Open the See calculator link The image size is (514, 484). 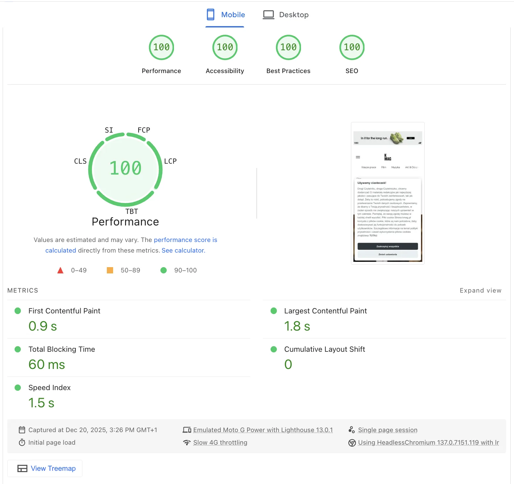click(183, 251)
